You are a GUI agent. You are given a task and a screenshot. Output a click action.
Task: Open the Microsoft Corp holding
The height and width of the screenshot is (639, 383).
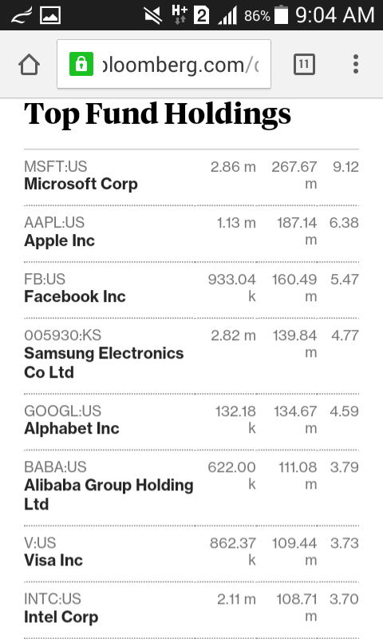81,184
